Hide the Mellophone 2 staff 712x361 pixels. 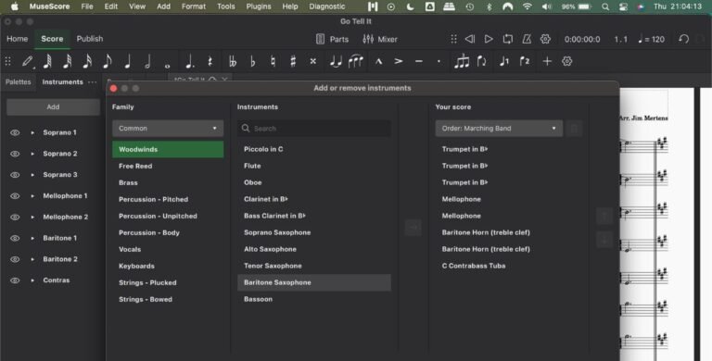pos(15,217)
